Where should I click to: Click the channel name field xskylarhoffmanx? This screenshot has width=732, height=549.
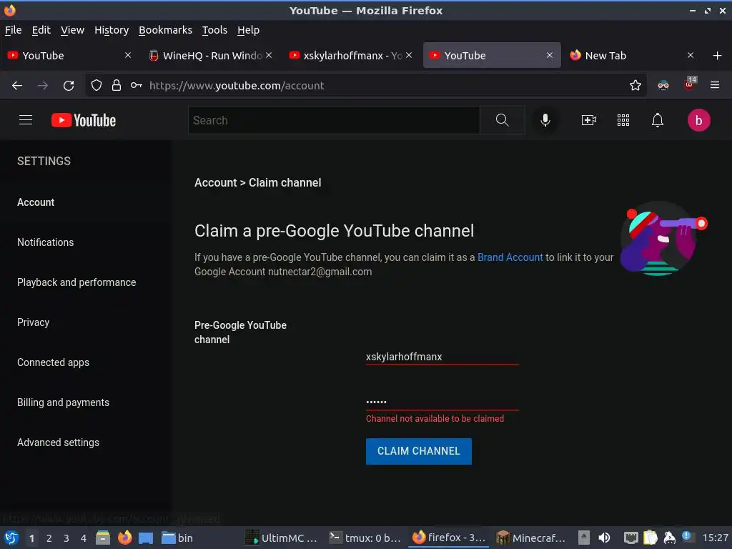coord(442,357)
